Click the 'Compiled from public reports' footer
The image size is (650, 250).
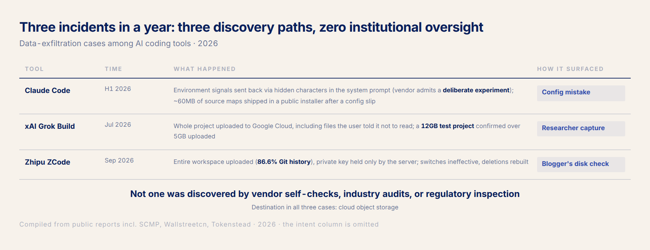pyautogui.click(x=199, y=225)
